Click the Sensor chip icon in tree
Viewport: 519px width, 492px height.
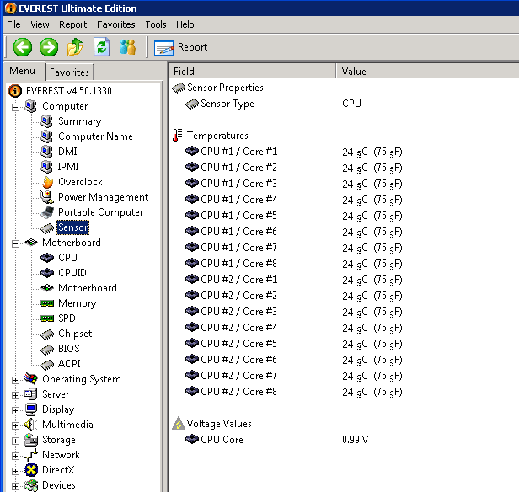pos(47,228)
